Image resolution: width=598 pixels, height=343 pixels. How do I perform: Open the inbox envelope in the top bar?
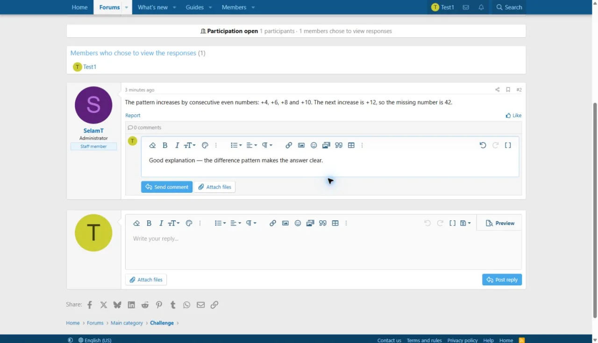pyautogui.click(x=466, y=7)
